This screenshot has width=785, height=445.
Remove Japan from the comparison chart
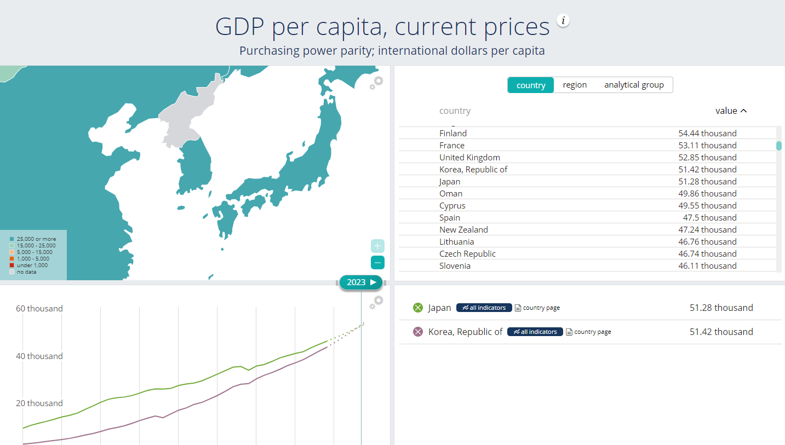click(418, 308)
